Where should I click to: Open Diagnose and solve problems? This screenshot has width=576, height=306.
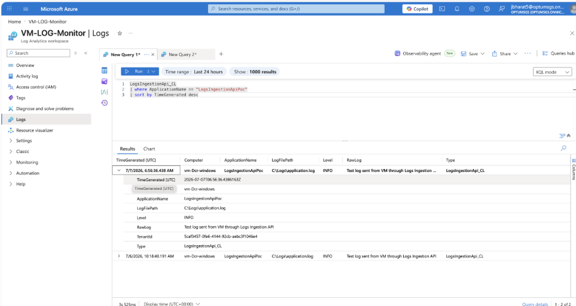click(45, 109)
